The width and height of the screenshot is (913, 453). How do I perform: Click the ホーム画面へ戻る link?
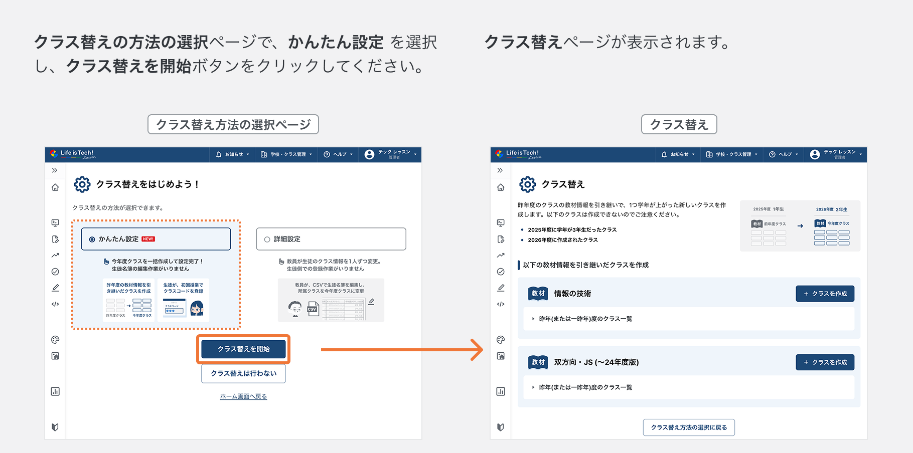[243, 396]
